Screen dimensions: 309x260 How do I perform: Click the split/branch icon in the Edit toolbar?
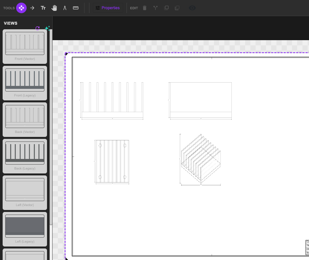click(155, 8)
